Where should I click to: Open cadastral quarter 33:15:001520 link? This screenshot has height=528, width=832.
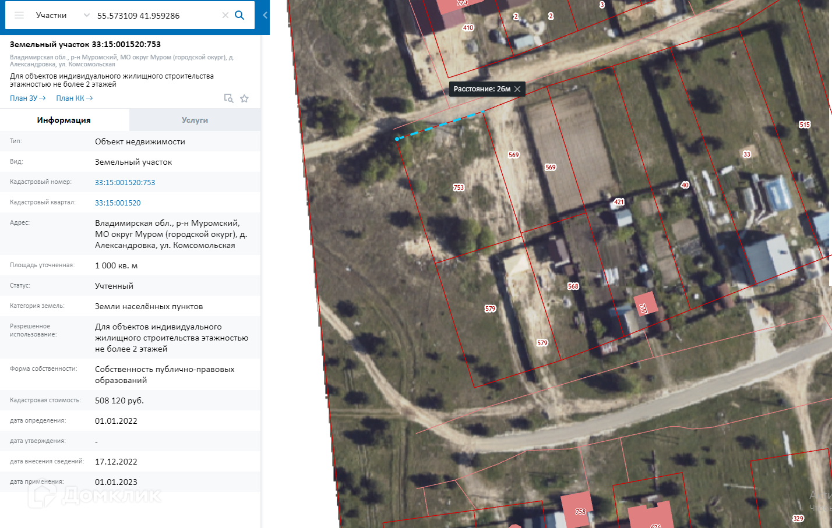(118, 203)
